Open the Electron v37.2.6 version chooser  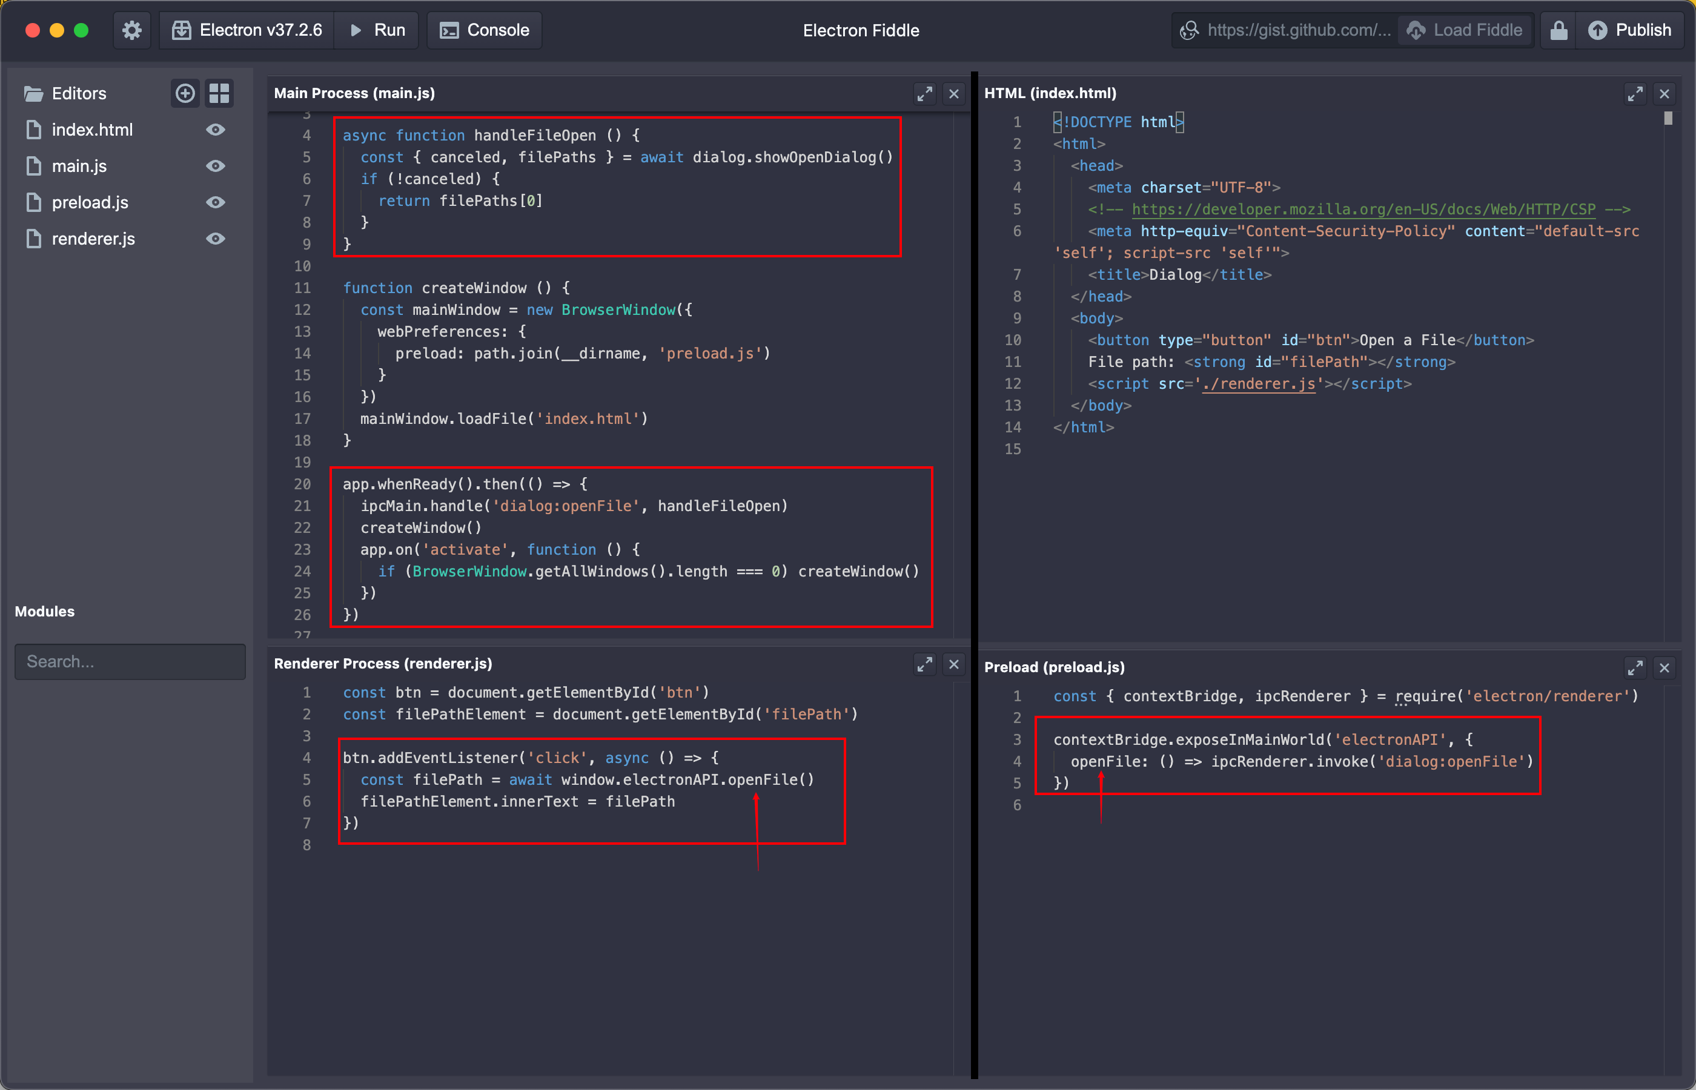coord(247,30)
